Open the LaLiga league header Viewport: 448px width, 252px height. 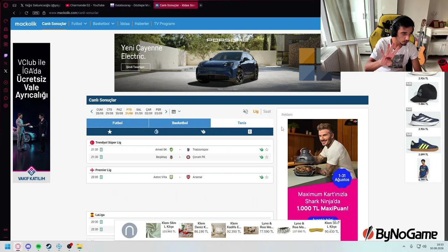pyautogui.click(x=100, y=215)
